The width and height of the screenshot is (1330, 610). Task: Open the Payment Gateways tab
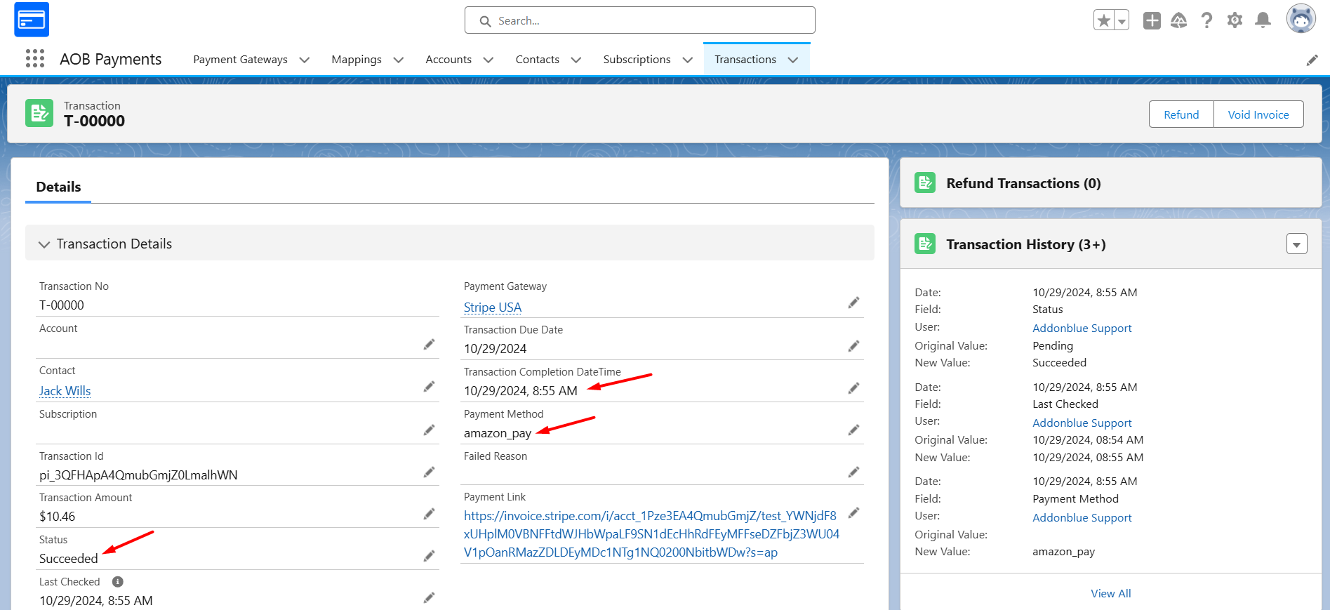(x=240, y=60)
